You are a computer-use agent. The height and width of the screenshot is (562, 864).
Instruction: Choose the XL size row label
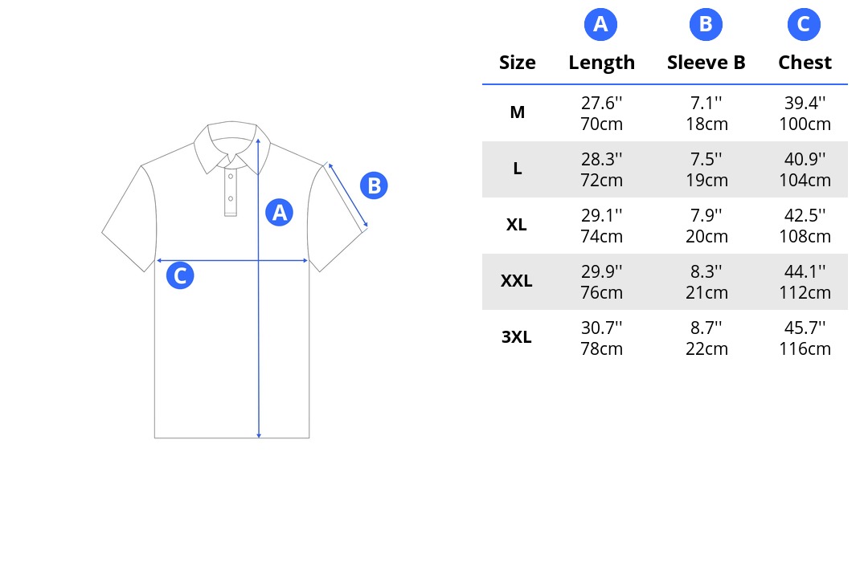517,225
